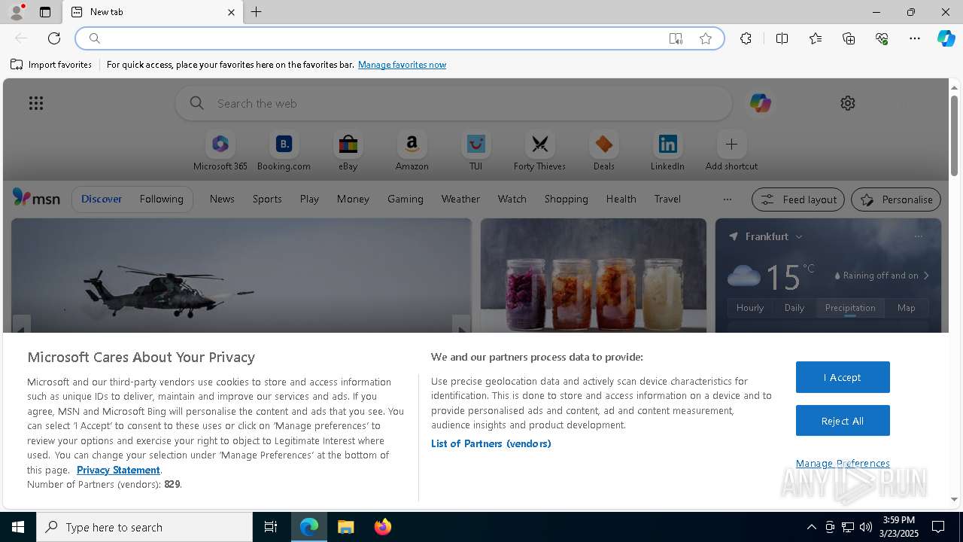
Task: Click Reject All cookies button
Action: click(843, 421)
